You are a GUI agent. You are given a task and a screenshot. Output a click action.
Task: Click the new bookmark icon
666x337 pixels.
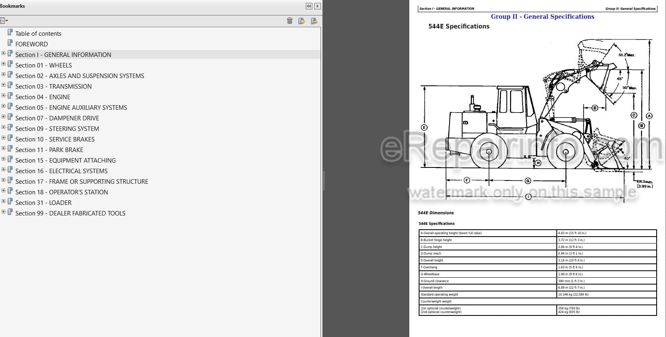(301, 21)
